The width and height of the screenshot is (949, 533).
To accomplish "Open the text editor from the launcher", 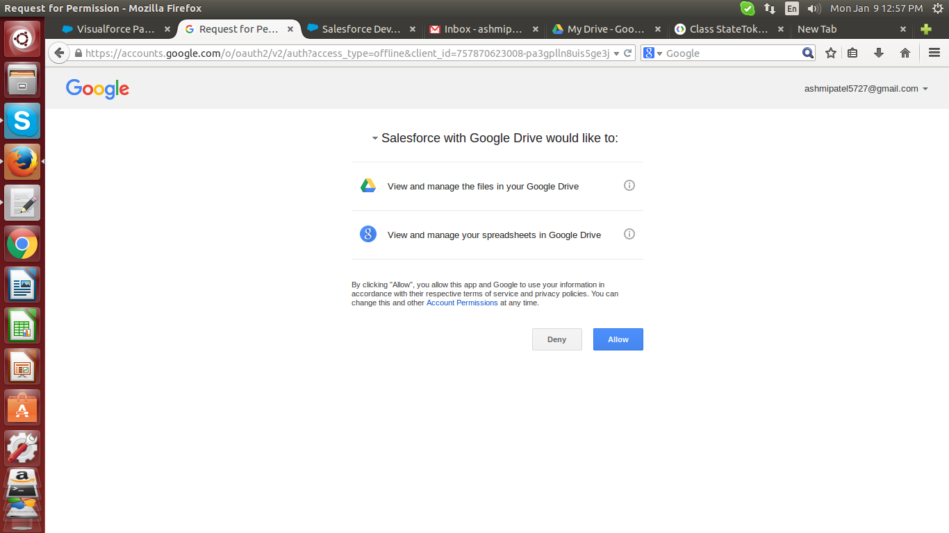I will [x=22, y=203].
